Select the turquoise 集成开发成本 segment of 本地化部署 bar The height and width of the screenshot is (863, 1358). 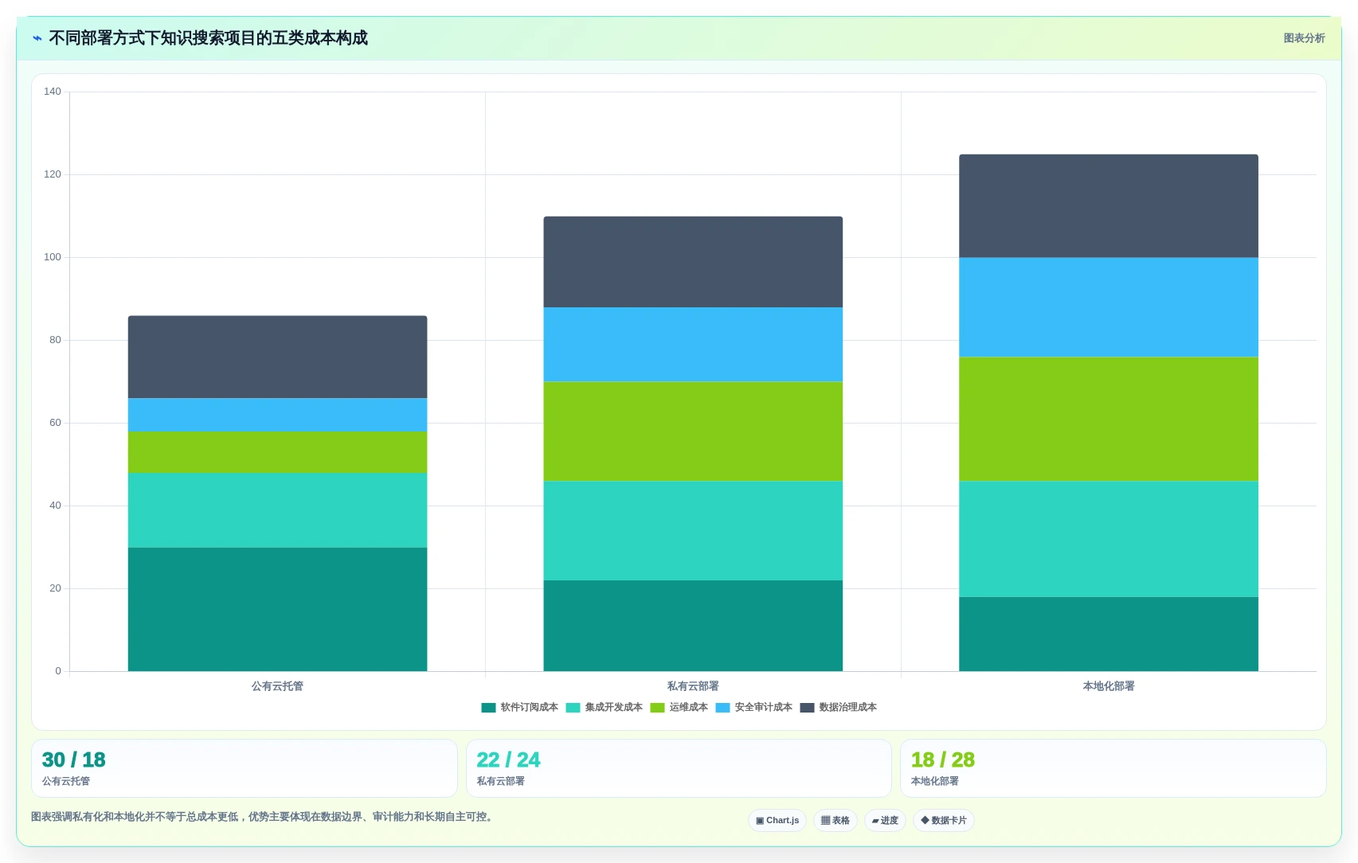point(1109,539)
